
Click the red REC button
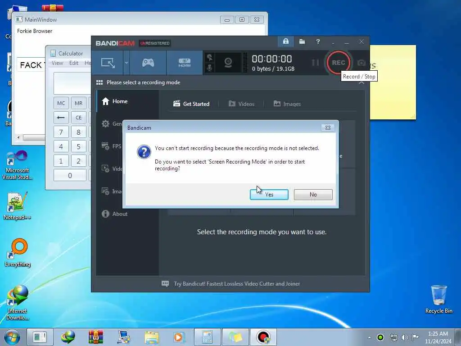[338, 63]
